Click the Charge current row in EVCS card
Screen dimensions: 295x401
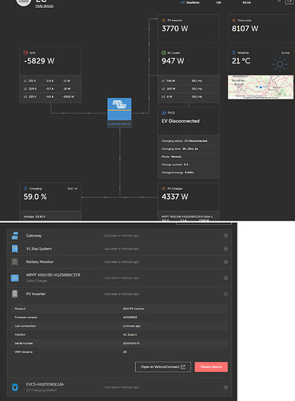[x=189, y=164]
